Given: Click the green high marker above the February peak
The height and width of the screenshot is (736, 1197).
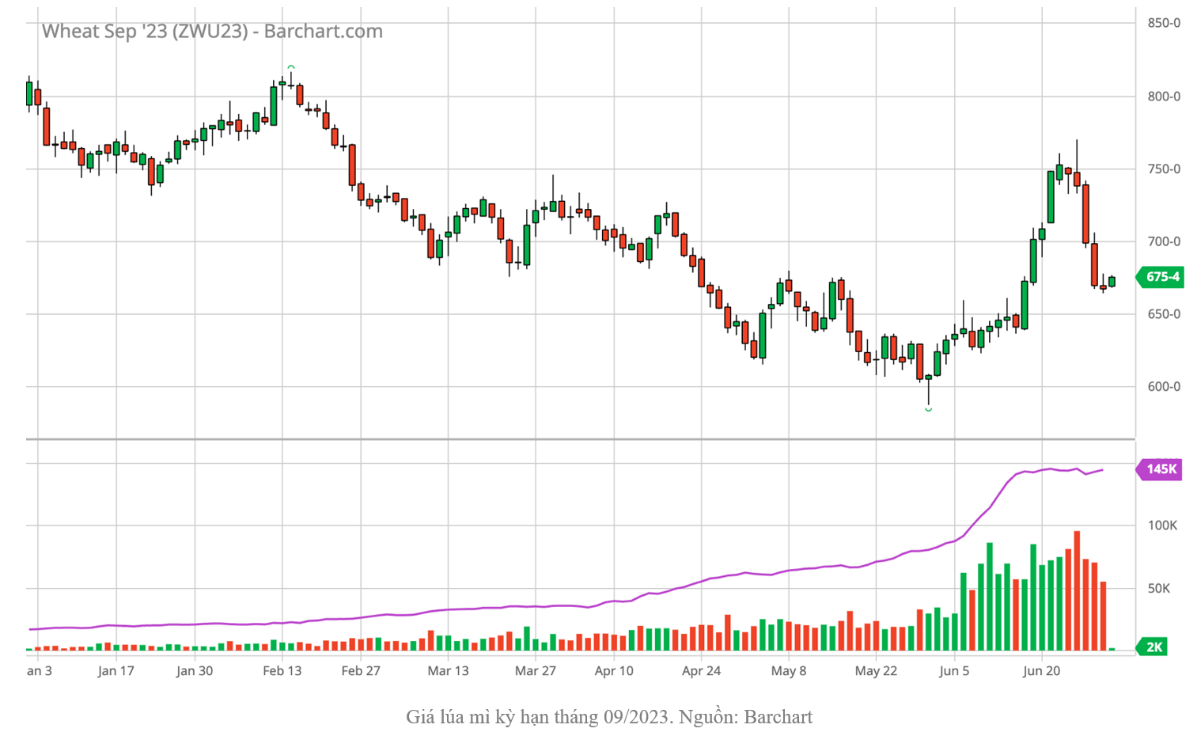Looking at the screenshot, I should click(291, 68).
